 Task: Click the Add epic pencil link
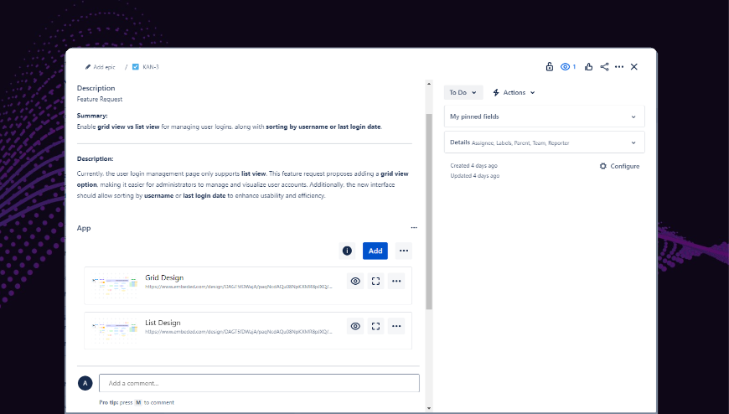click(100, 67)
